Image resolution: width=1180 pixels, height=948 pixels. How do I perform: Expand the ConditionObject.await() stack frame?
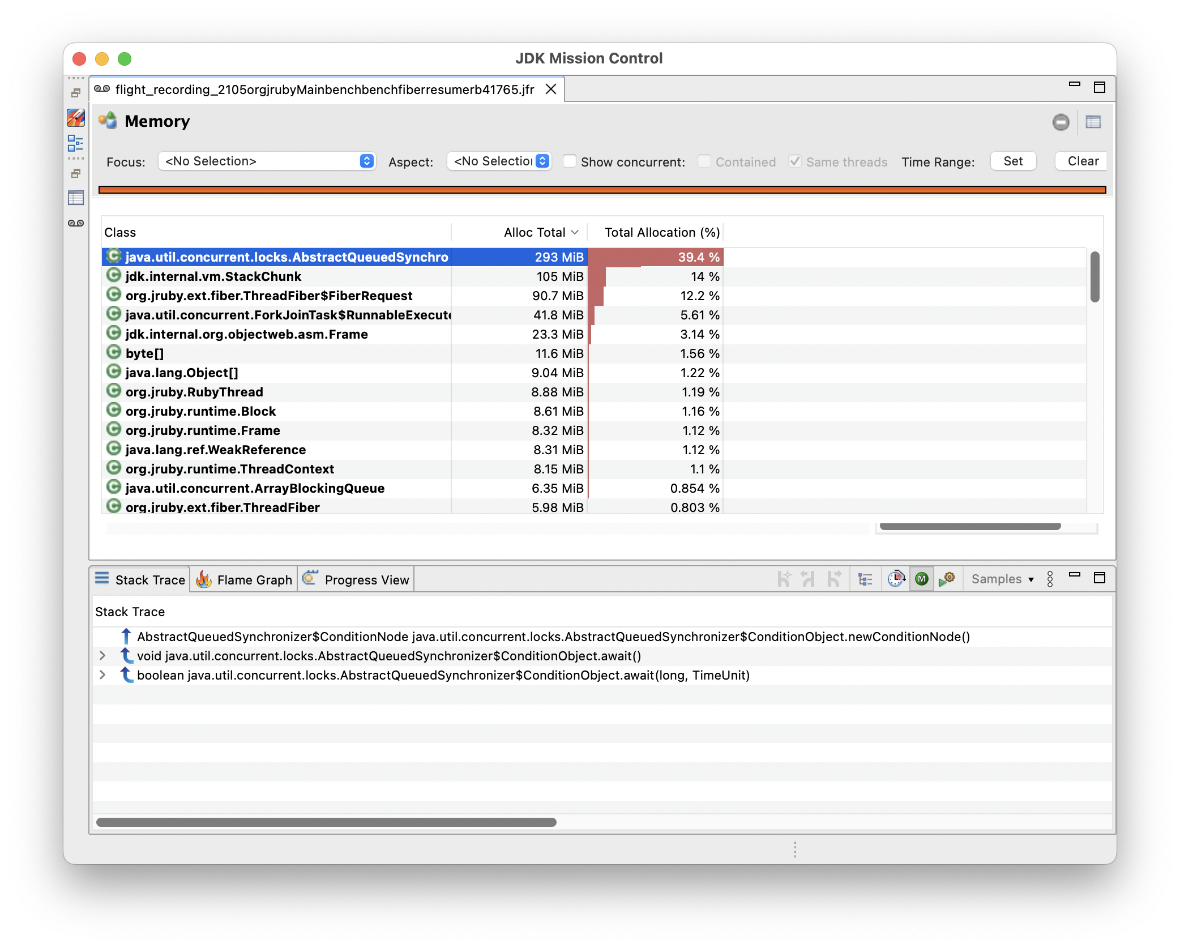[102, 656]
